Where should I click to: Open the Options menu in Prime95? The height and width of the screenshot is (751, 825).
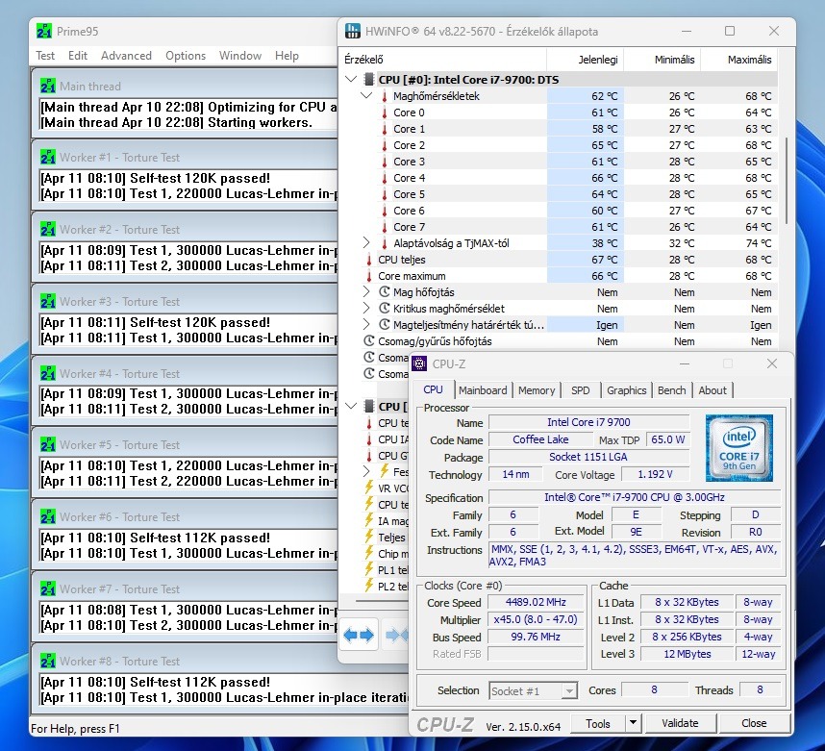(186, 55)
